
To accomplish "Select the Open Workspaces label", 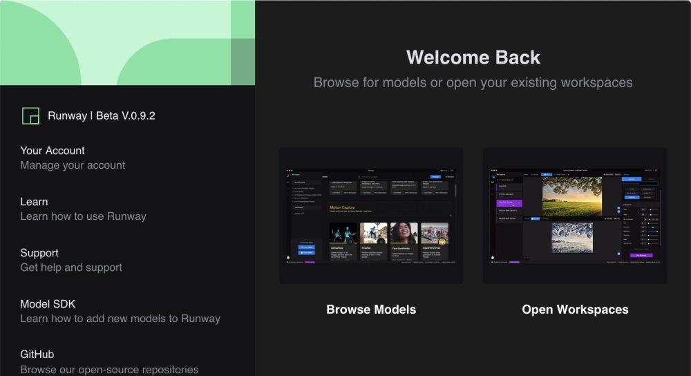I will tap(575, 310).
